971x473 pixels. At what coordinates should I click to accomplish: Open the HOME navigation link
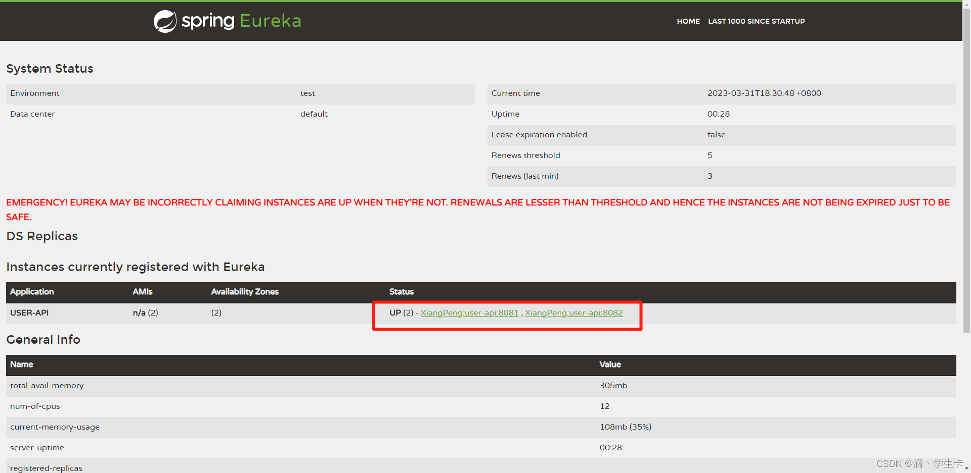click(688, 21)
